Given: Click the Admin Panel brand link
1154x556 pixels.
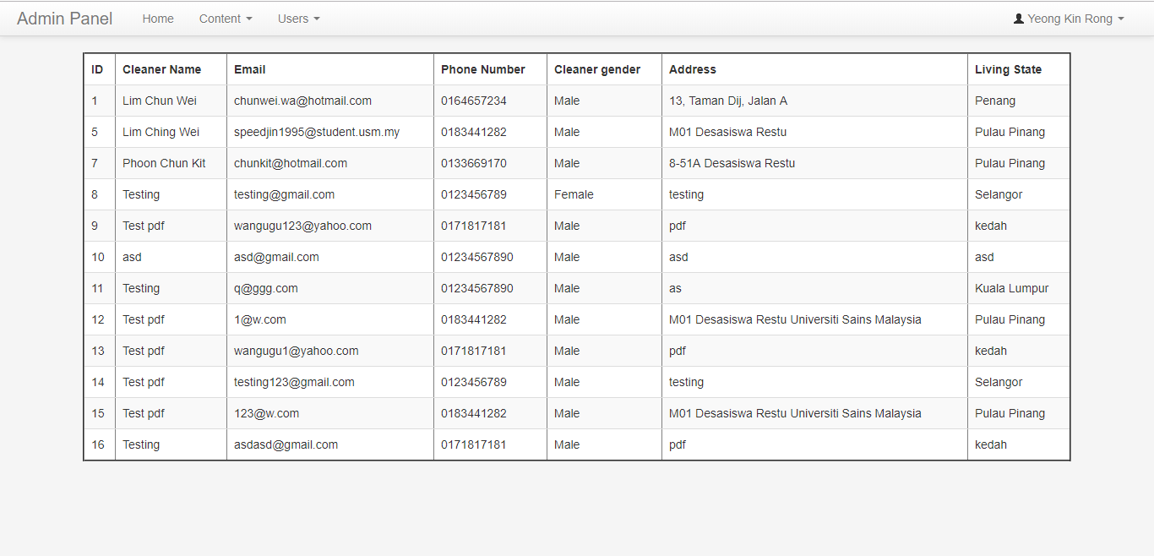Looking at the screenshot, I should click(x=64, y=19).
